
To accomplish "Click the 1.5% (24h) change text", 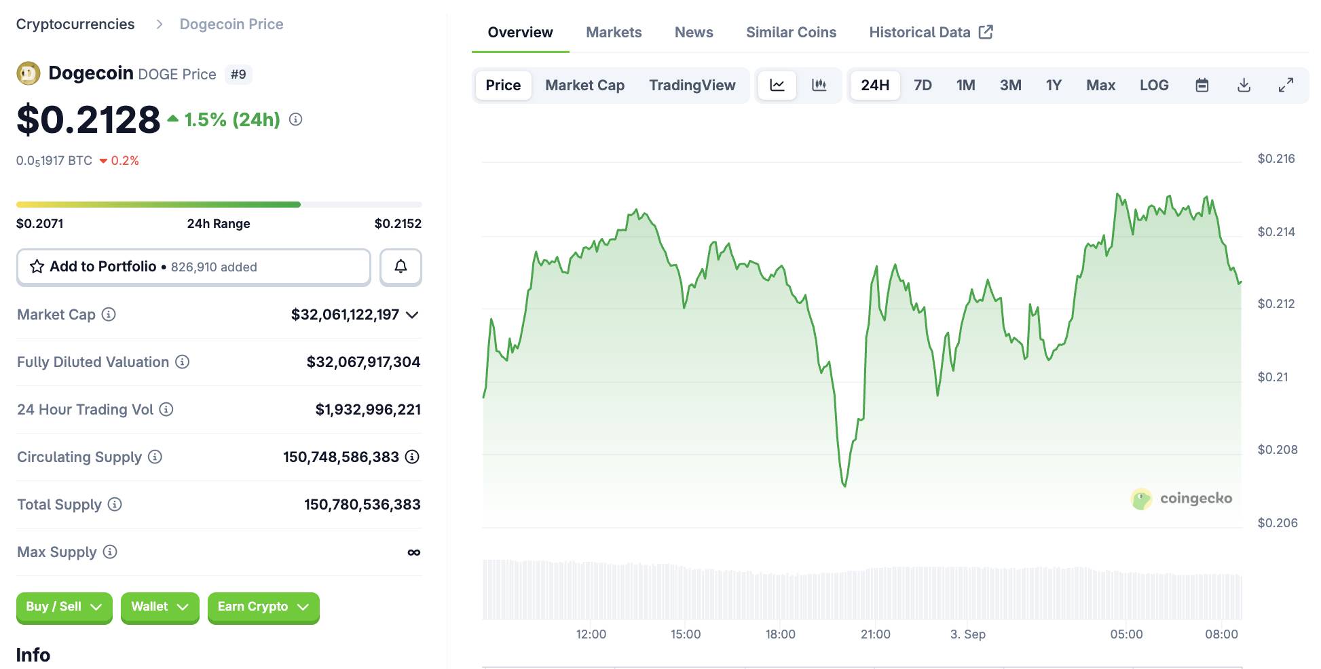I will pyautogui.click(x=232, y=119).
